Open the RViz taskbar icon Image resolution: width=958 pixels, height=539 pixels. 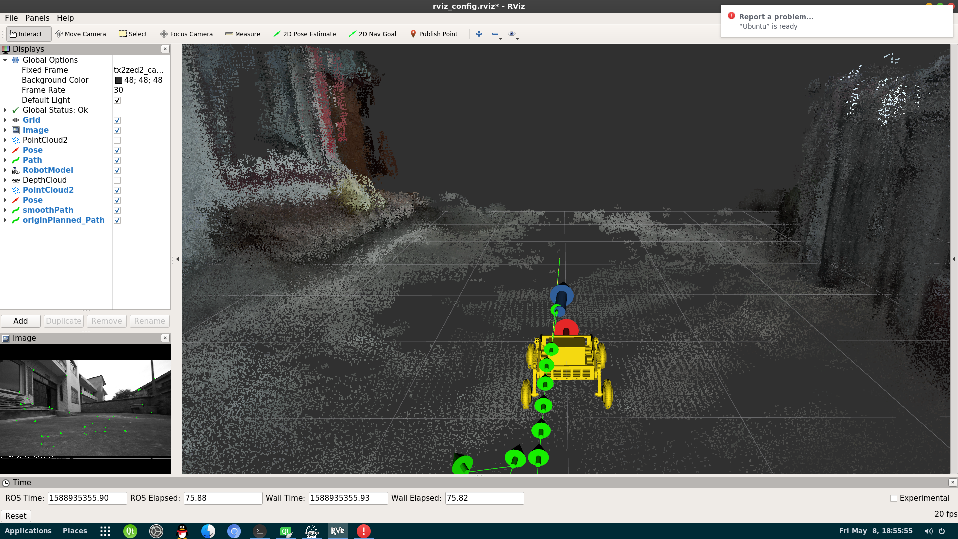pos(338,531)
